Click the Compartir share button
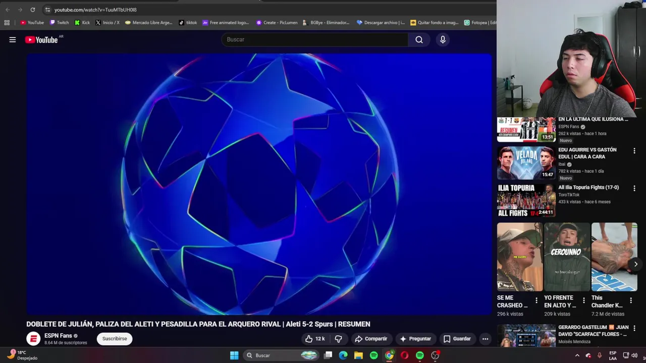 371,339
